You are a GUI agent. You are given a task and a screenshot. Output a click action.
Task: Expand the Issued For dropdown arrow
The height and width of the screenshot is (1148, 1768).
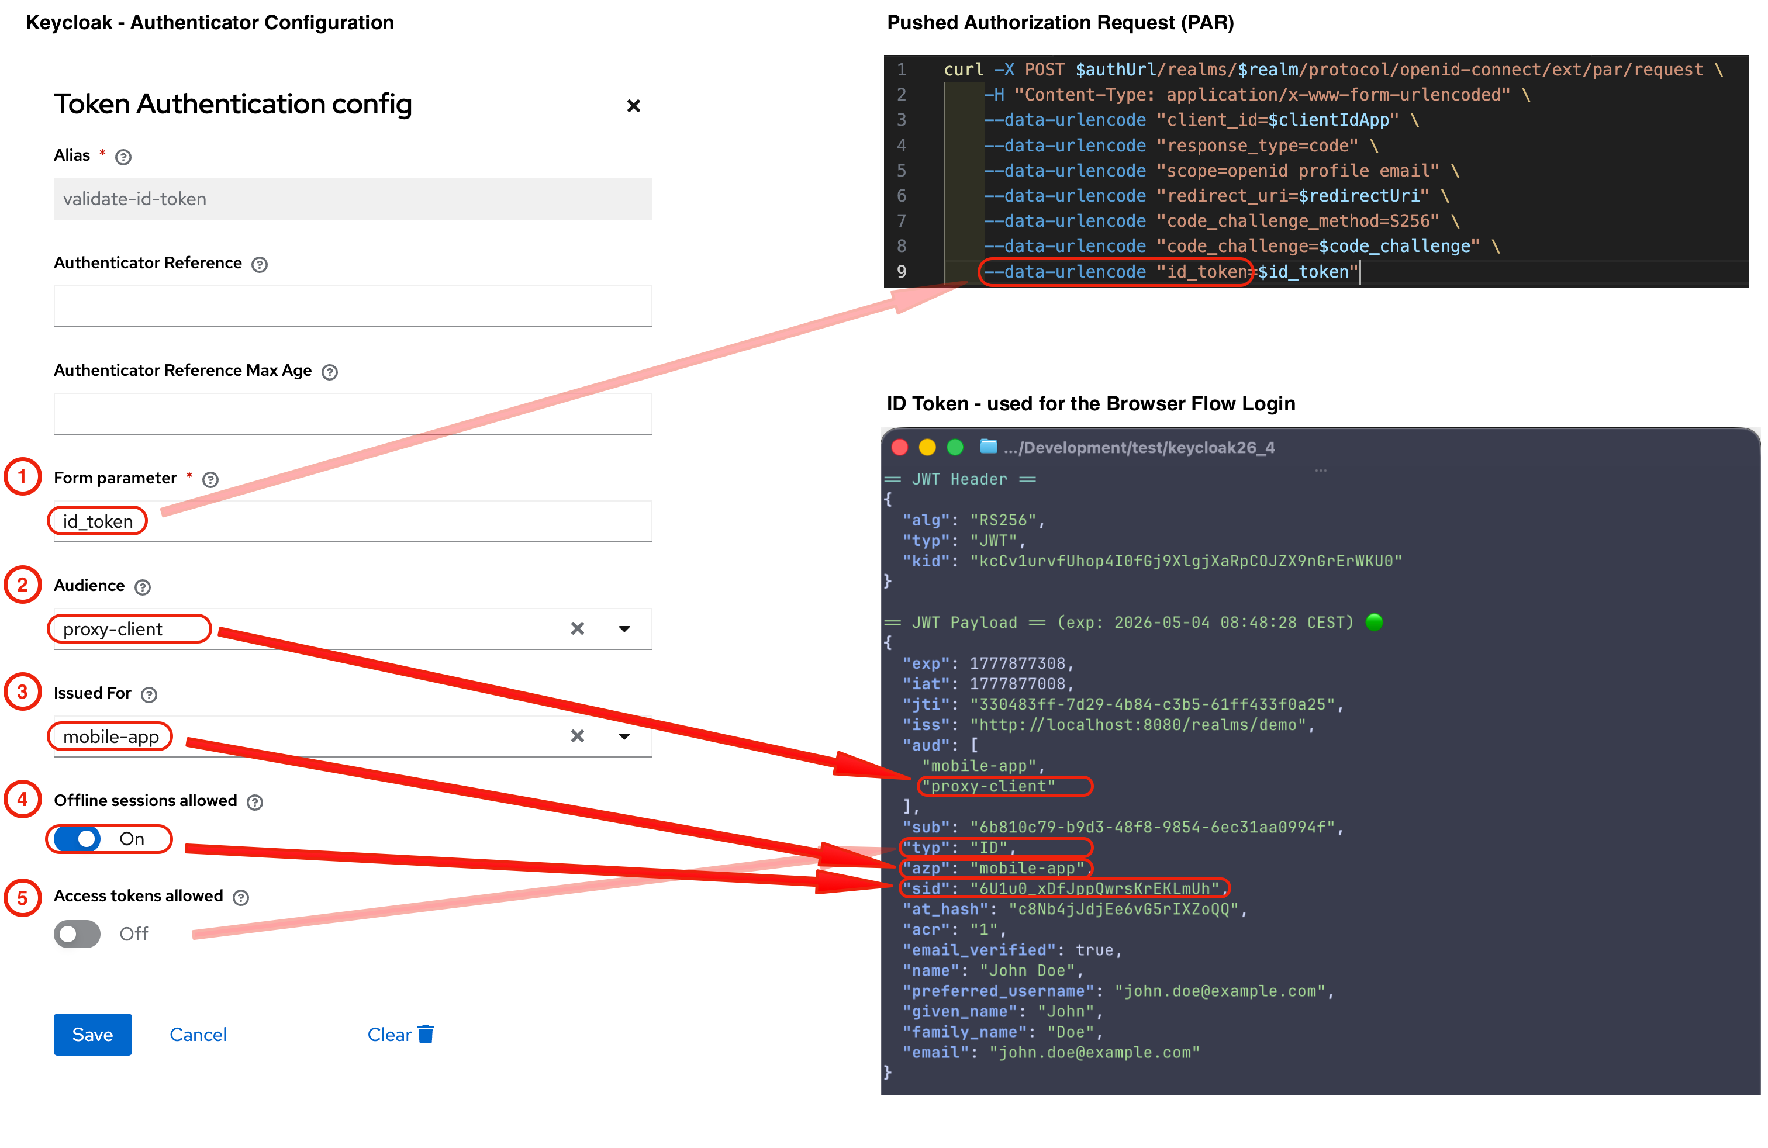pos(624,736)
